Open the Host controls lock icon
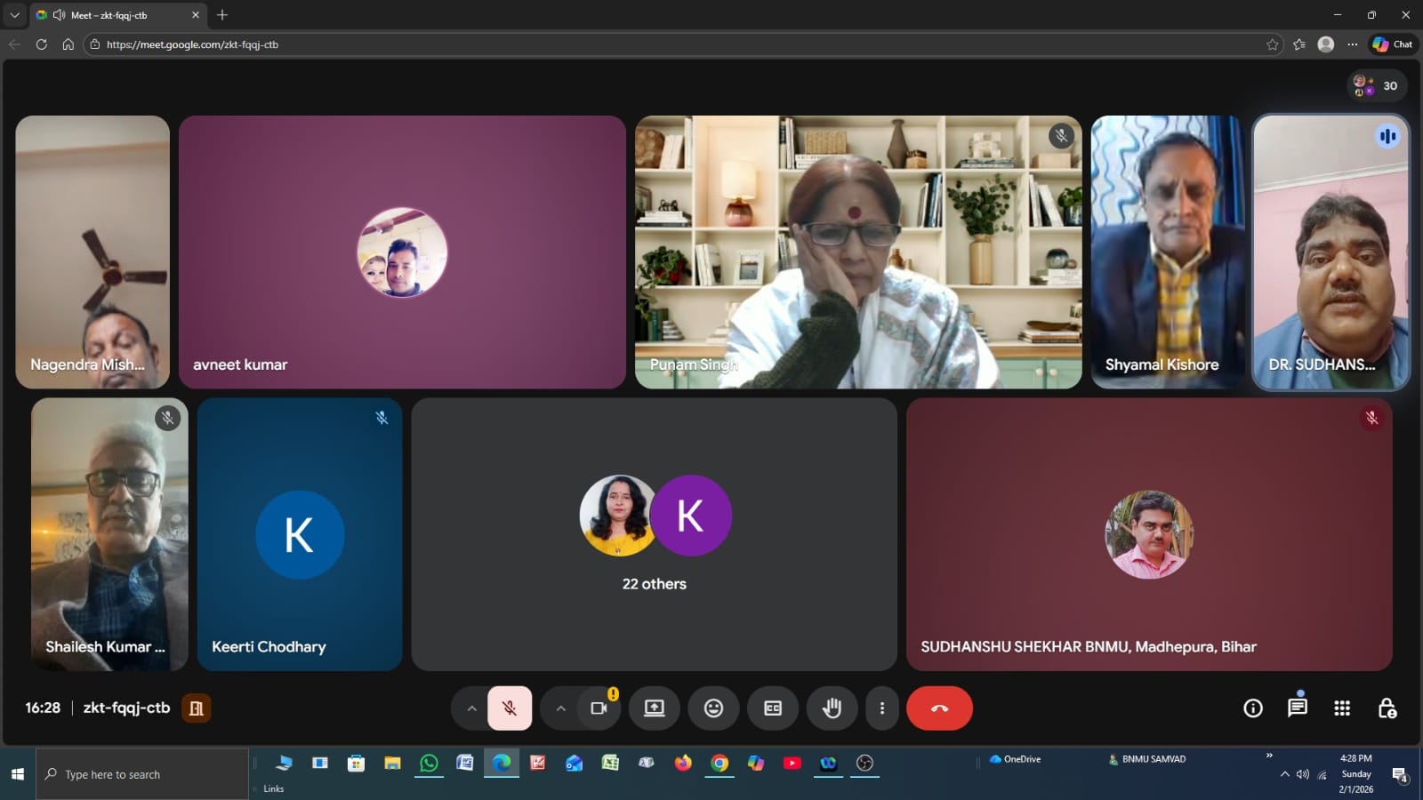The image size is (1423, 800). pyautogui.click(x=1387, y=708)
